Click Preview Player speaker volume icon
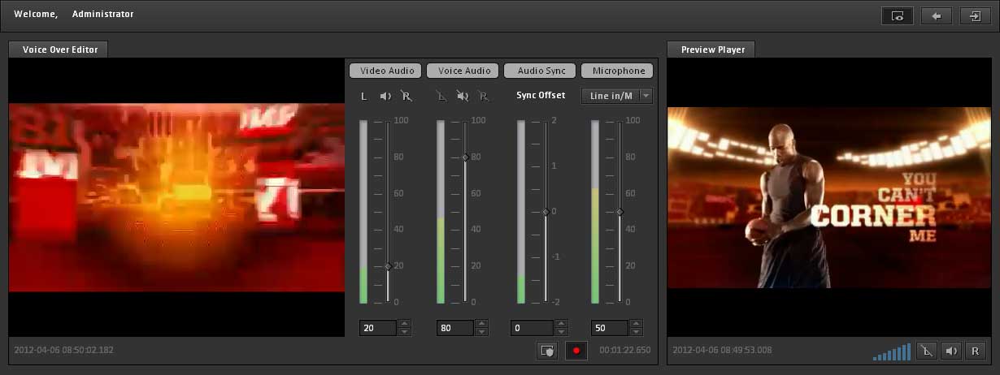The width and height of the screenshot is (1000, 375). coord(950,351)
